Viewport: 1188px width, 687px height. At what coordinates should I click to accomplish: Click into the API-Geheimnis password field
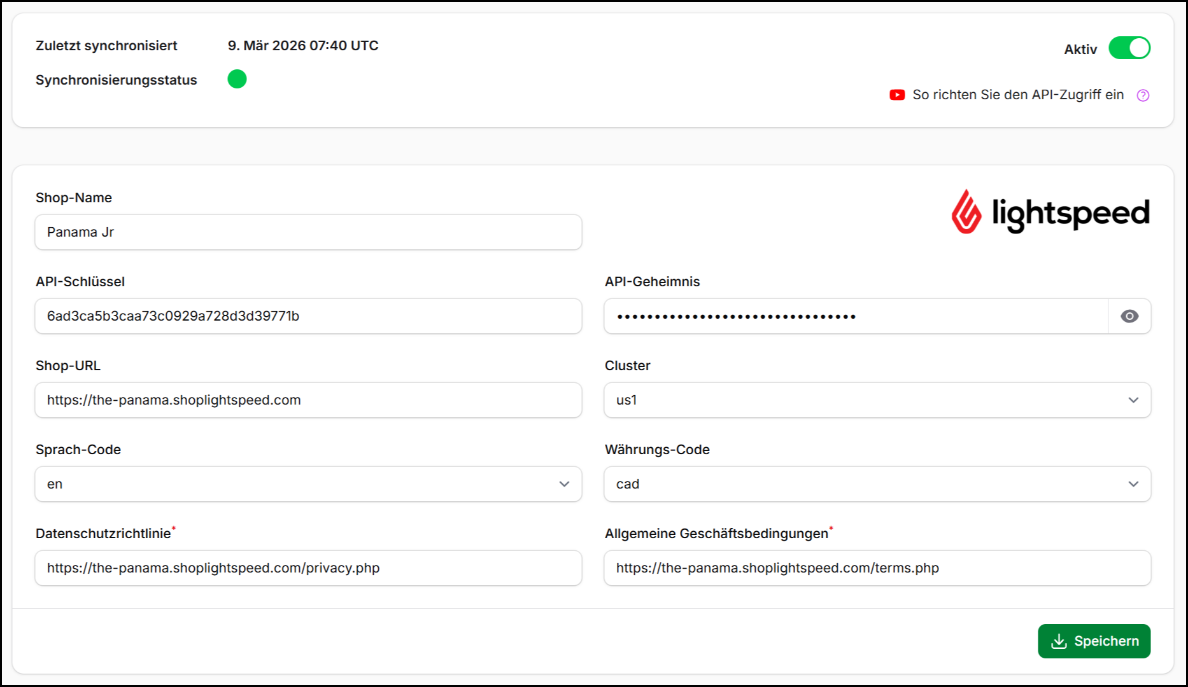pos(856,316)
